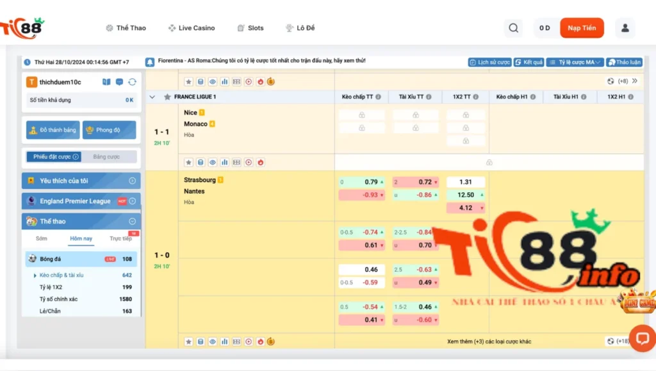Open database icon in Nice-Monaco toolbar
Viewport: 656px width, 371px height.
[x=201, y=162]
